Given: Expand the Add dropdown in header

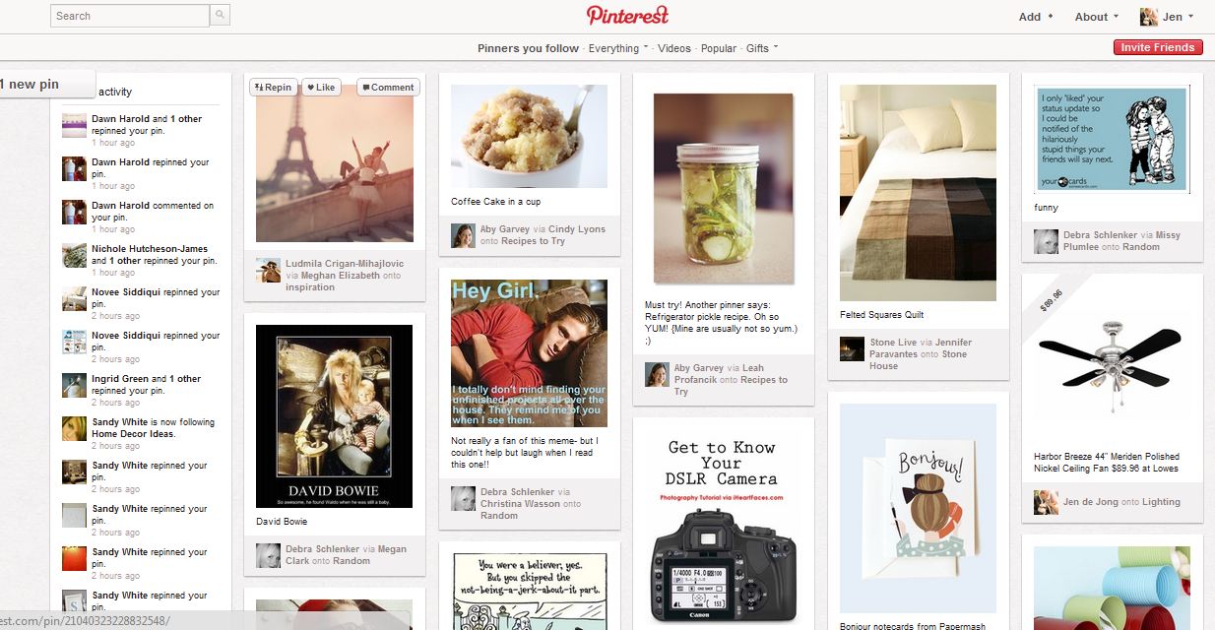Looking at the screenshot, I should click(x=1036, y=17).
